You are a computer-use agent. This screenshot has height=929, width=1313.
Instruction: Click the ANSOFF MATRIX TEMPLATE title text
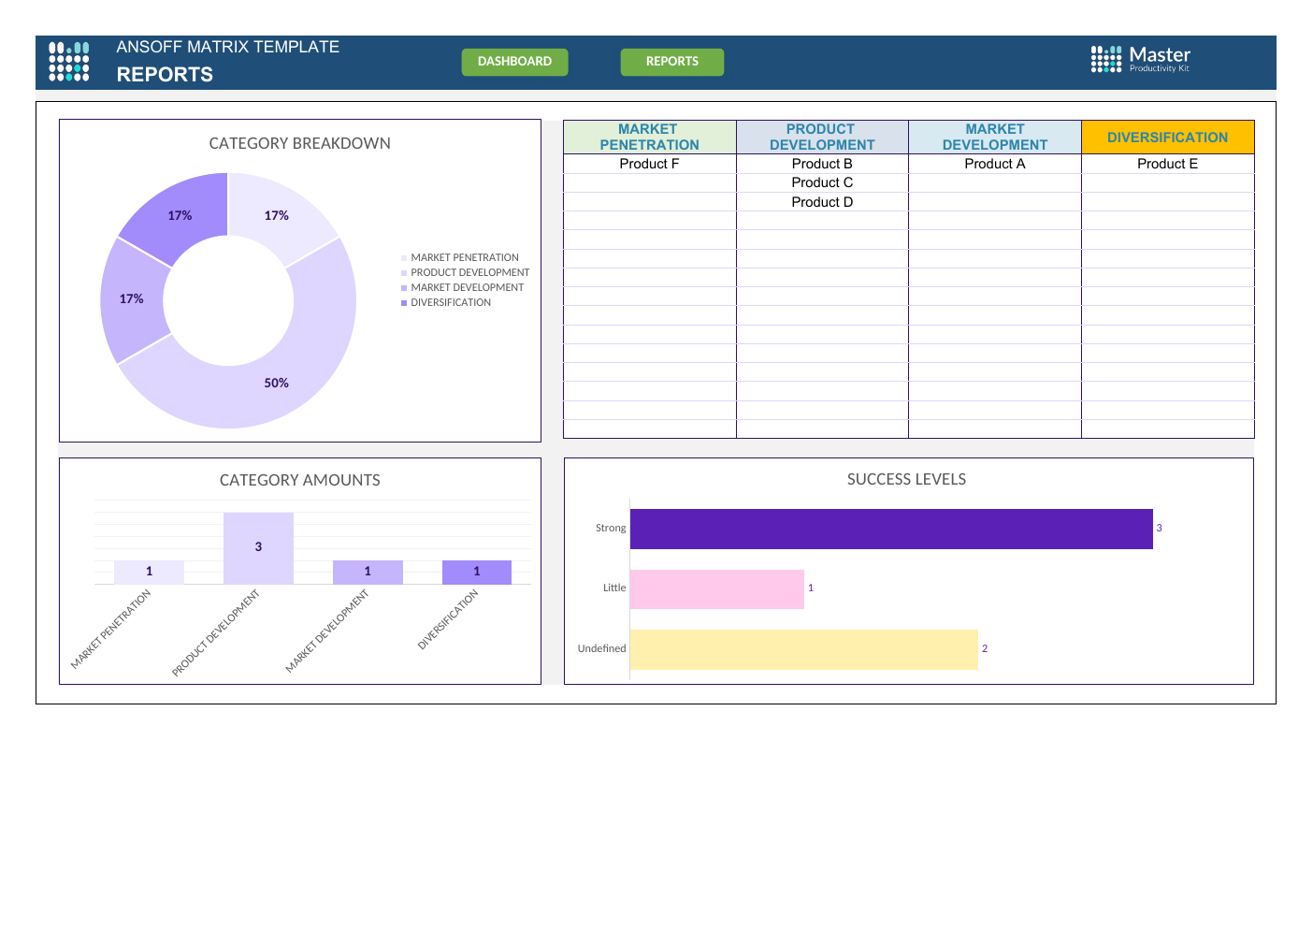228,47
